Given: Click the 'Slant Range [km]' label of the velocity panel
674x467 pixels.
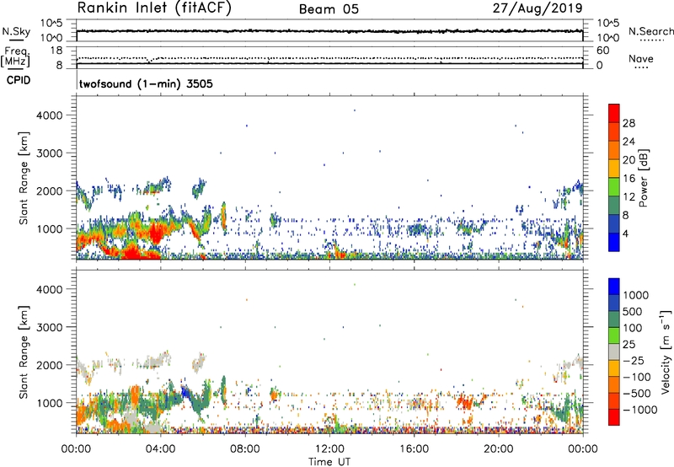Looking at the screenshot, I should [x=24, y=352].
